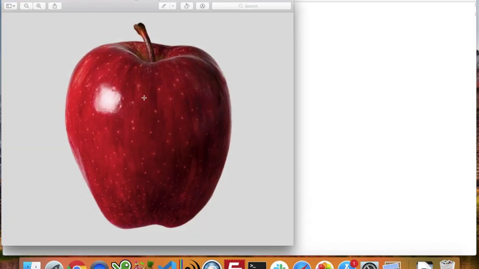Open the Trash in the Dock
This screenshot has height=269, width=479.
click(447, 265)
